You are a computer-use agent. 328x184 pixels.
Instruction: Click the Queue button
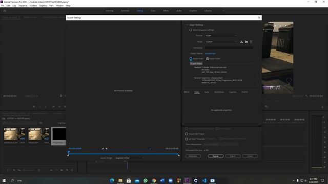215,156
